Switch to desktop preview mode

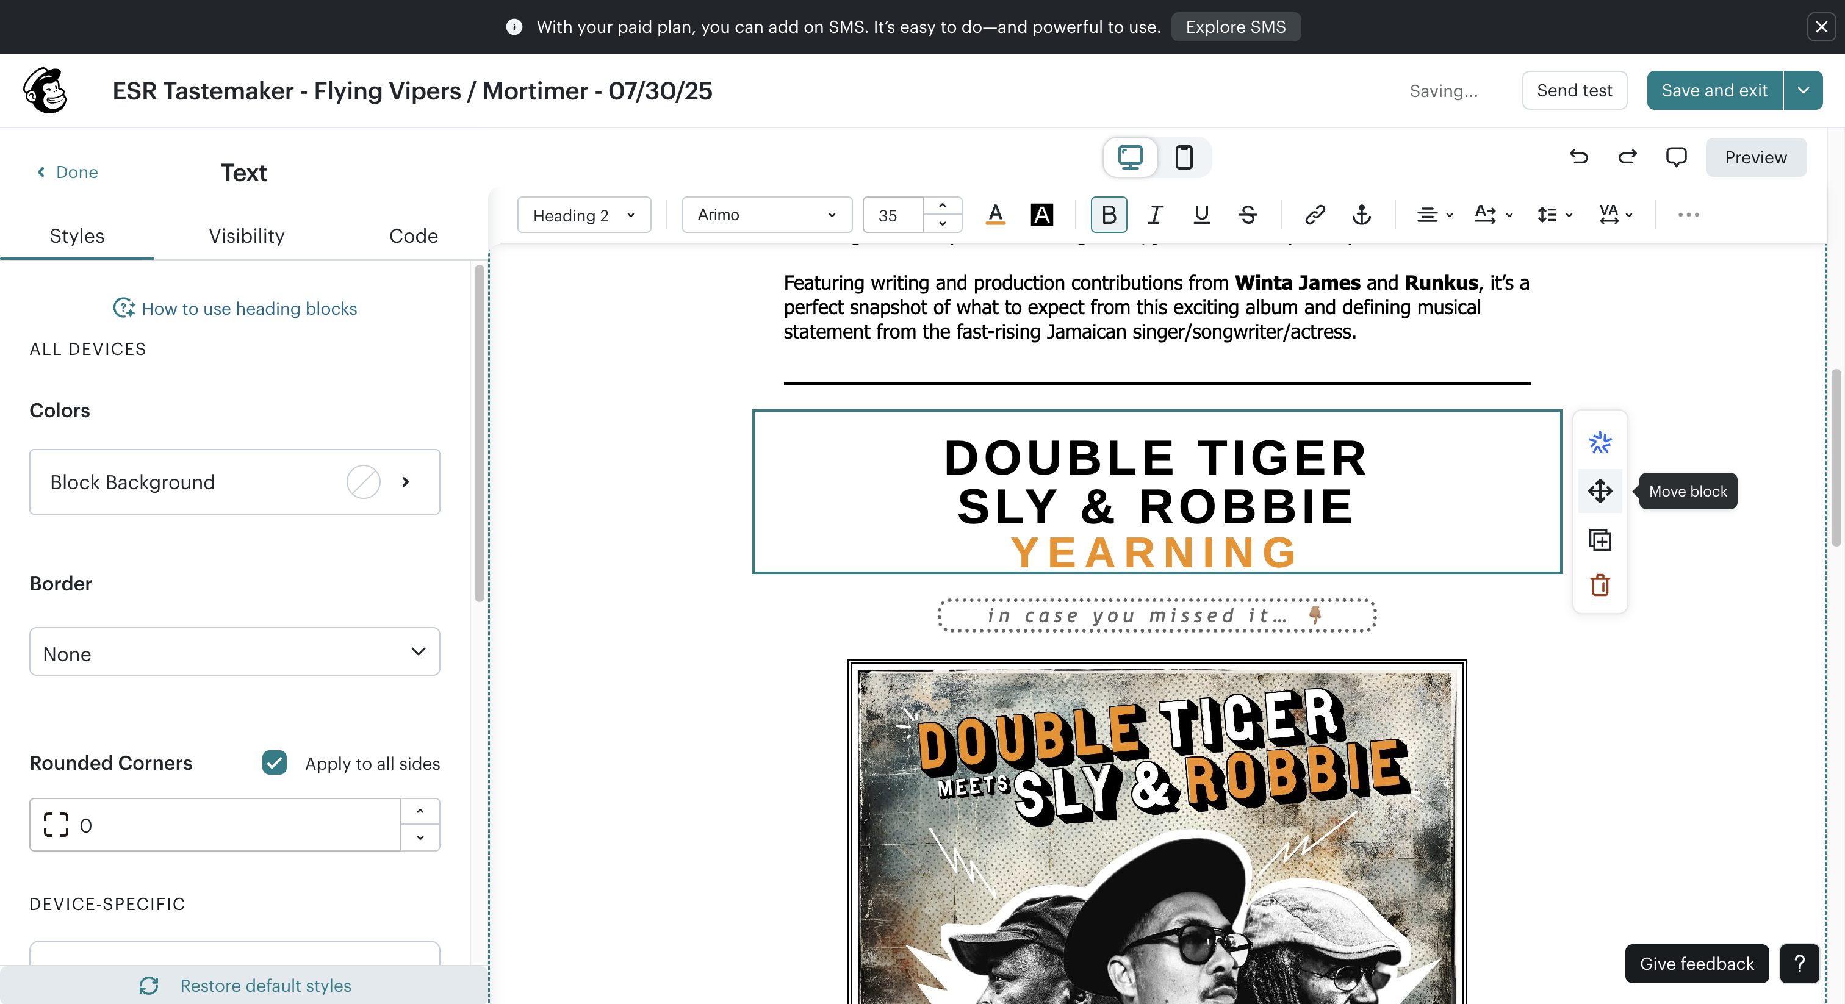tap(1130, 157)
